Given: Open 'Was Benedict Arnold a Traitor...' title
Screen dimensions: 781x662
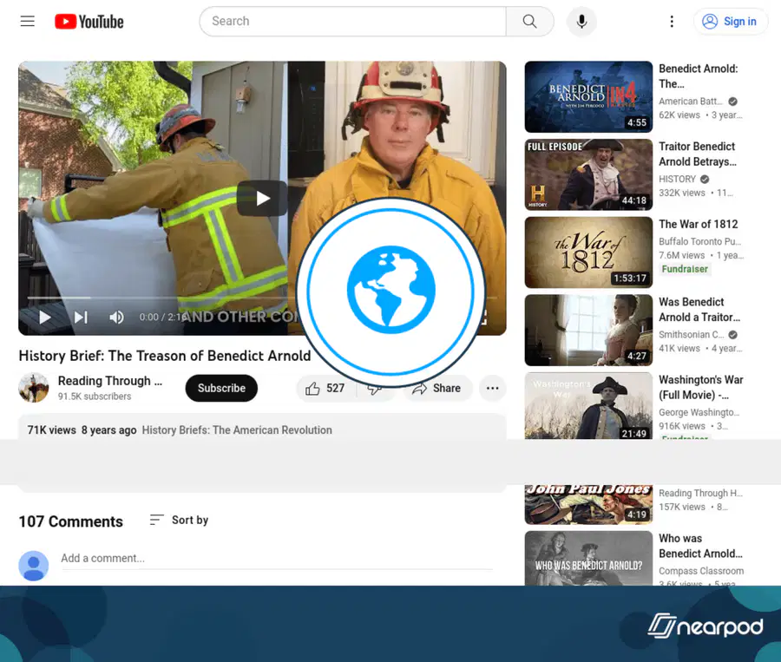Looking at the screenshot, I should click(699, 310).
